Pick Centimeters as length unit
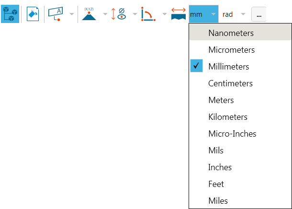Image resolution: width=292 pixels, height=209 pixels. tap(230, 83)
